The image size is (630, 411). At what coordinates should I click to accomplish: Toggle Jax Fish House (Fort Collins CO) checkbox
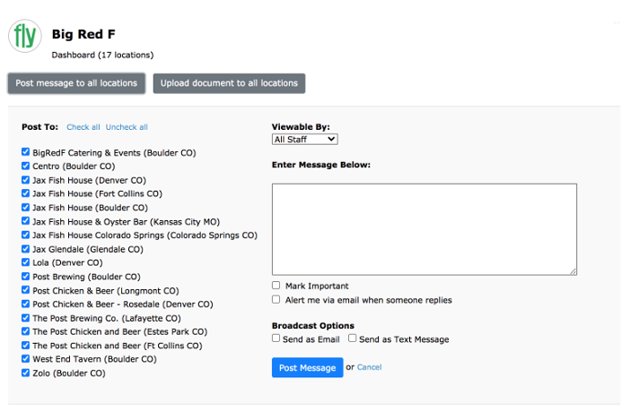pyautogui.click(x=26, y=193)
